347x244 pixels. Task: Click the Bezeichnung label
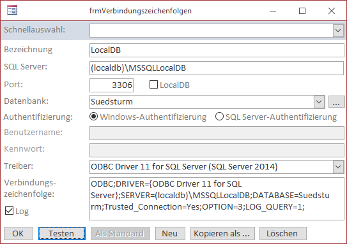28,50
